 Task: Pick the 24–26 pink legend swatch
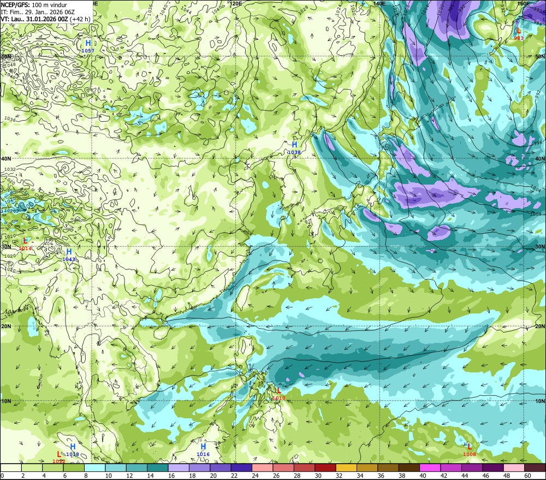[x=263, y=468]
